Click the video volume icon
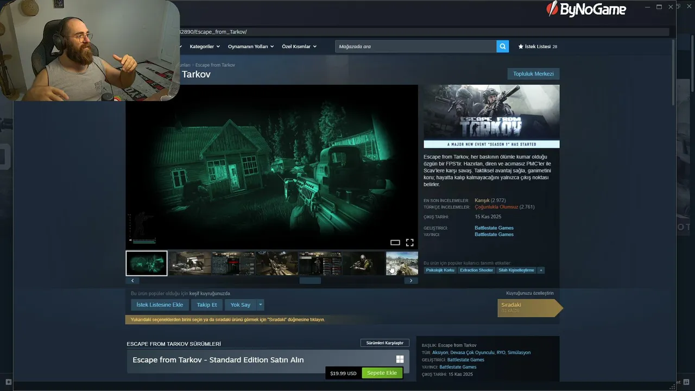This screenshot has height=391, width=695. [130, 240]
